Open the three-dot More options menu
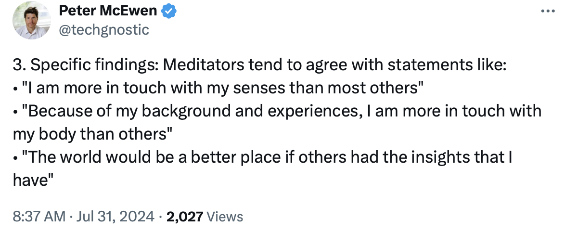The image size is (565, 232). click(545, 11)
